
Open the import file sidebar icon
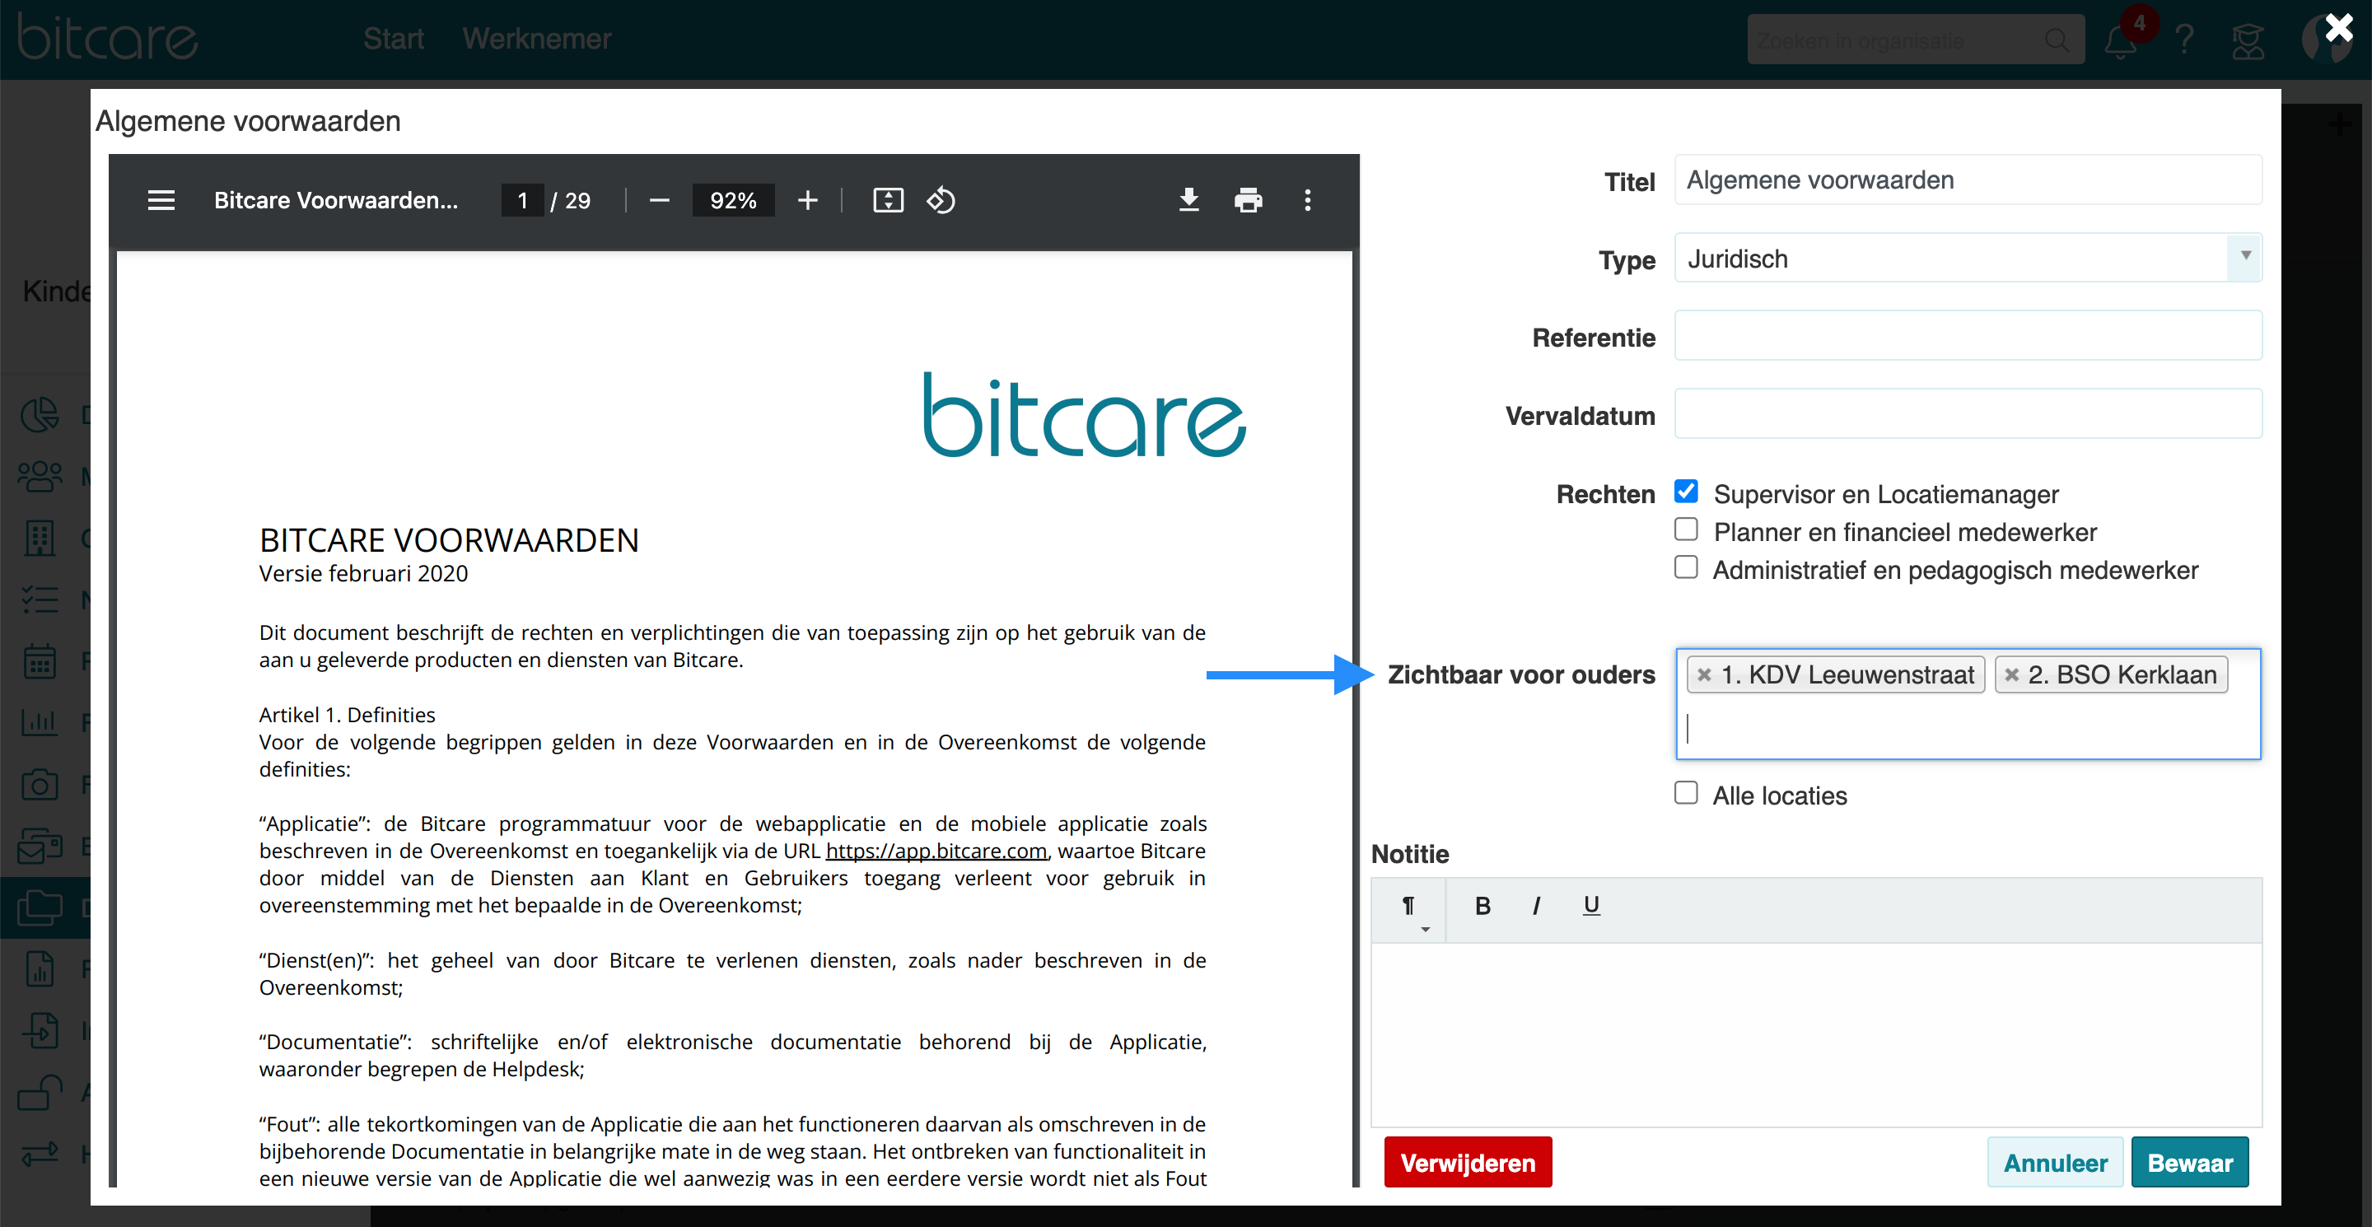(x=40, y=1031)
